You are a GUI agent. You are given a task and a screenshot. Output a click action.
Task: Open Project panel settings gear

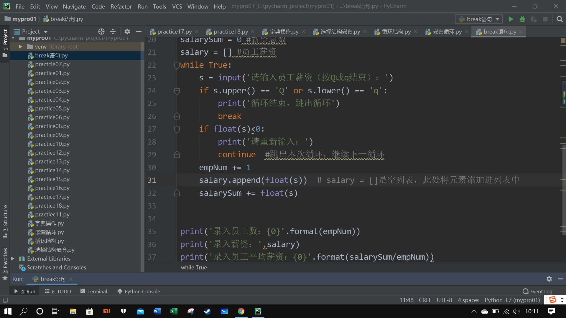127,32
